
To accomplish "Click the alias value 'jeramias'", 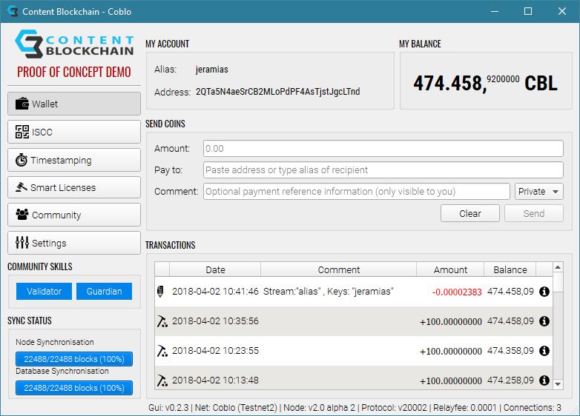I will pyautogui.click(x=212, y=70).
